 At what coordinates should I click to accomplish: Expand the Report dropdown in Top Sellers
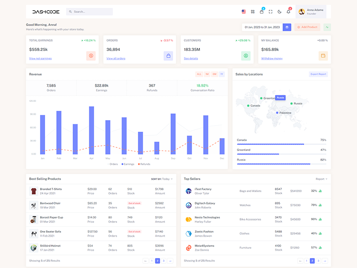(321, 179)
